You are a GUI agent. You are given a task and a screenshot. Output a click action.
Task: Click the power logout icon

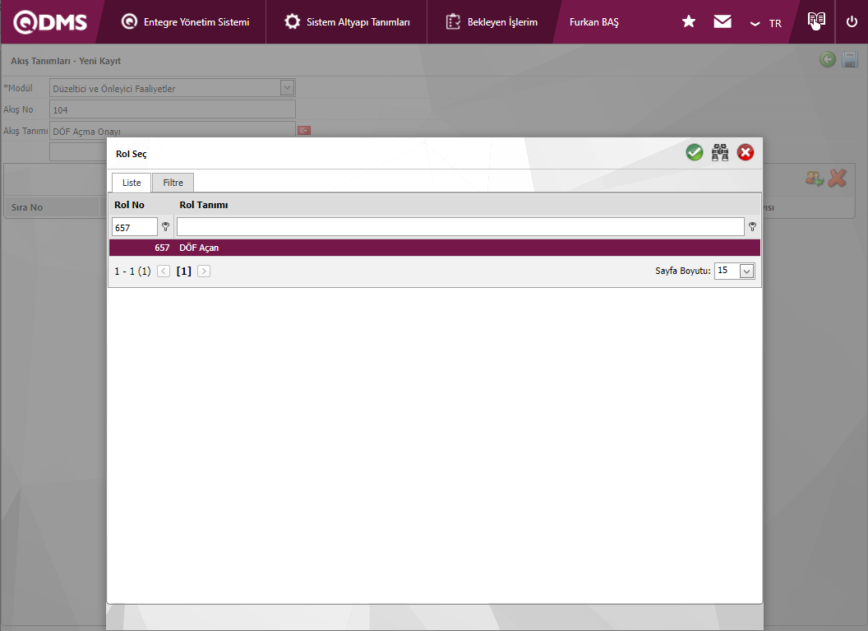coord(852,21)
